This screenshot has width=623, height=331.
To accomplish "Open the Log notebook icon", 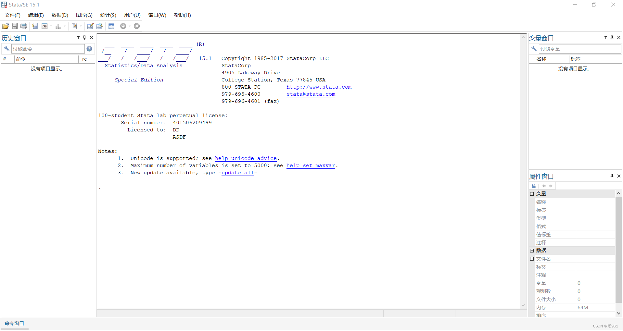I will pyautogui.click(x=35, y=26).
